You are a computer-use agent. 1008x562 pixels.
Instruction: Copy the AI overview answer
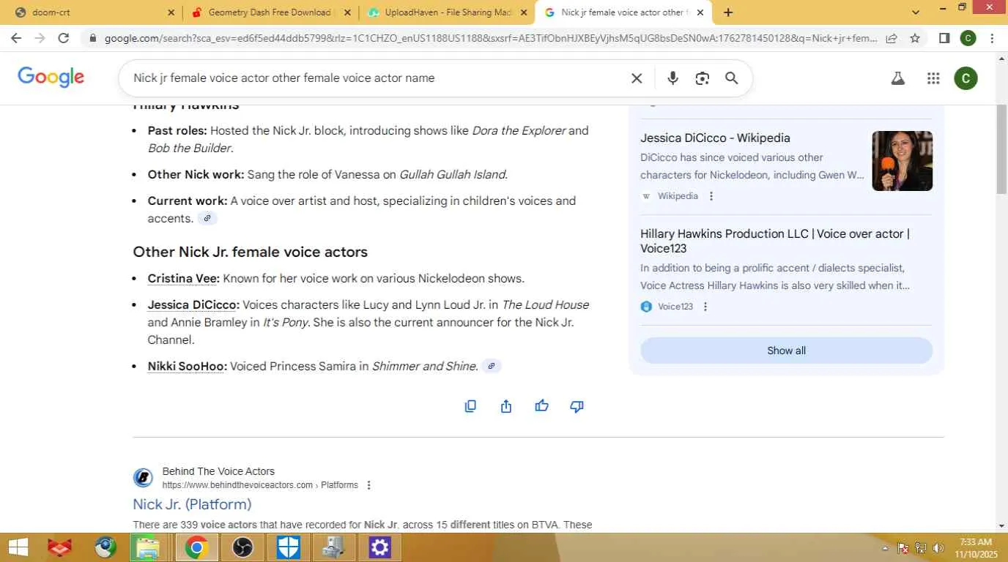pyautogui.click(x=470, y=406)
